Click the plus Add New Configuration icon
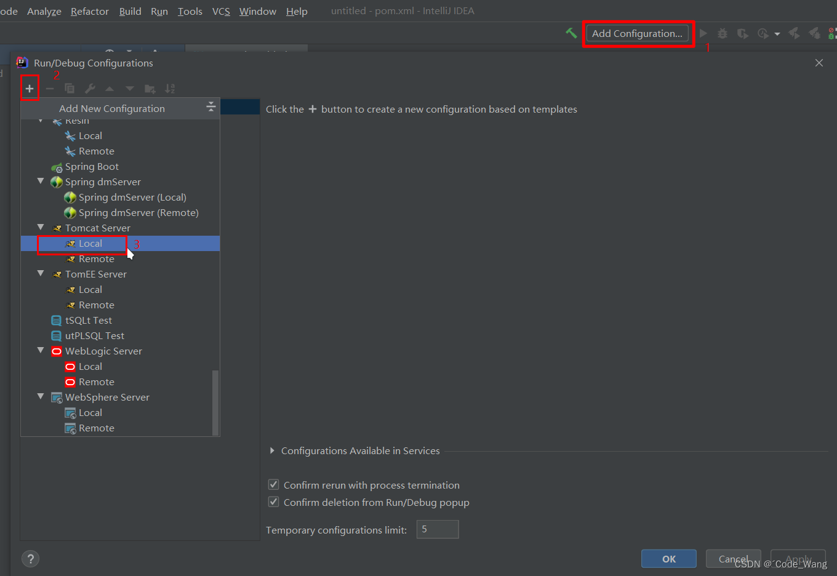Viewport: 837px width, 576px height. pos(30,89)
